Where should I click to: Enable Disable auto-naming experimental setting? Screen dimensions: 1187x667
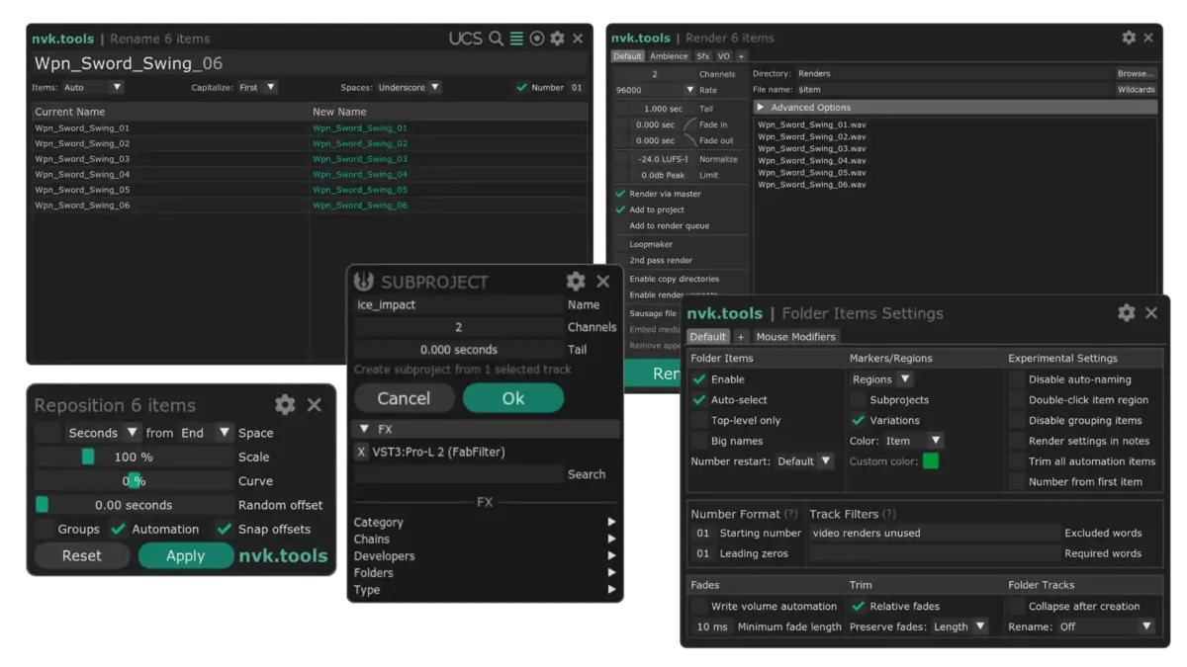[x=1017, y=379]
